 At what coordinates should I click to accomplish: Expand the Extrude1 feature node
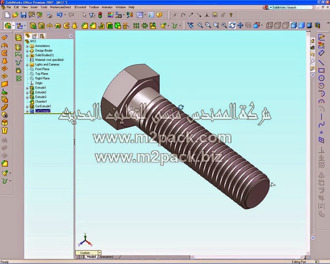click(x=27, y=88)
